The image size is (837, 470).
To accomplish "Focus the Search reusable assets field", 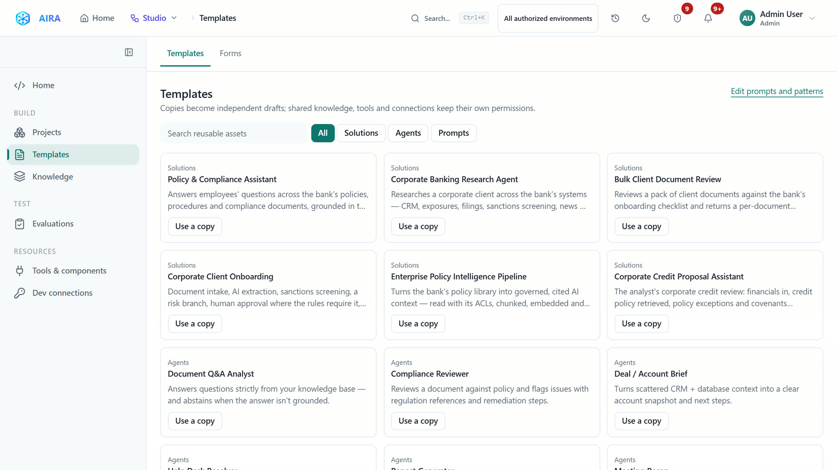I will click(233, 134).
